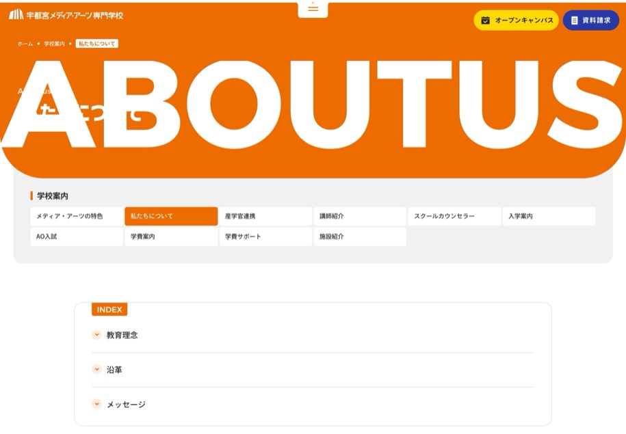Click the school logo in the header
This screenshot has width=626, height=434.
pyautogui.click(x=66, y=15)
